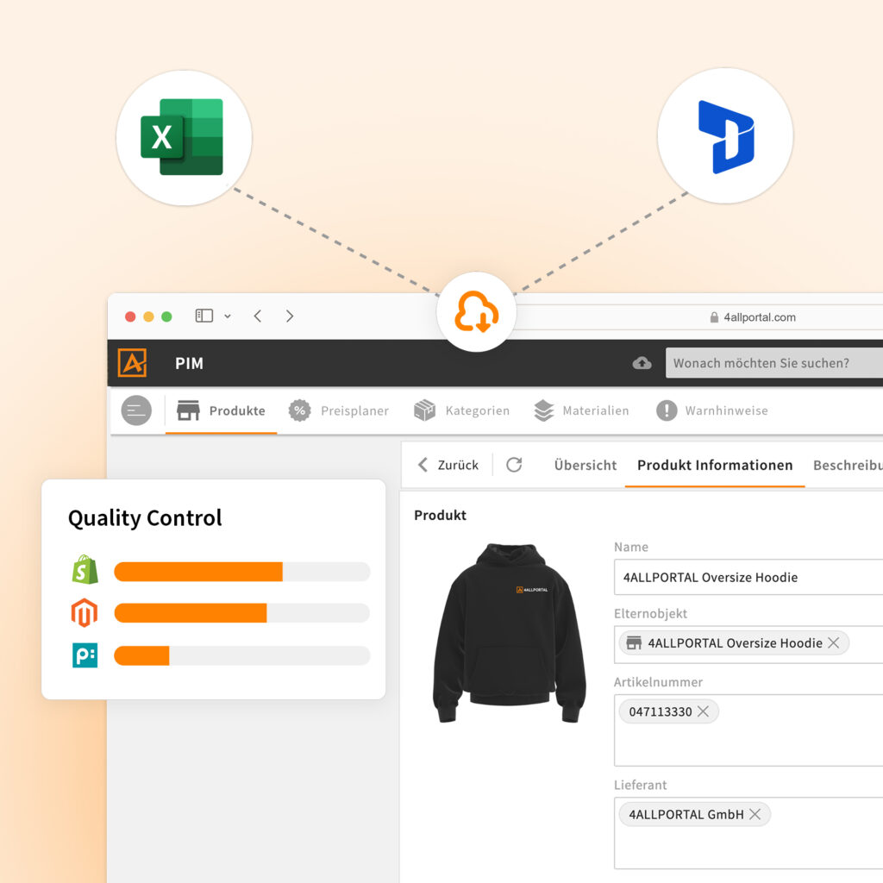
Task: Remove the 4ALLPORTAL GmbH supplier tag
Action: pos(755,814)
